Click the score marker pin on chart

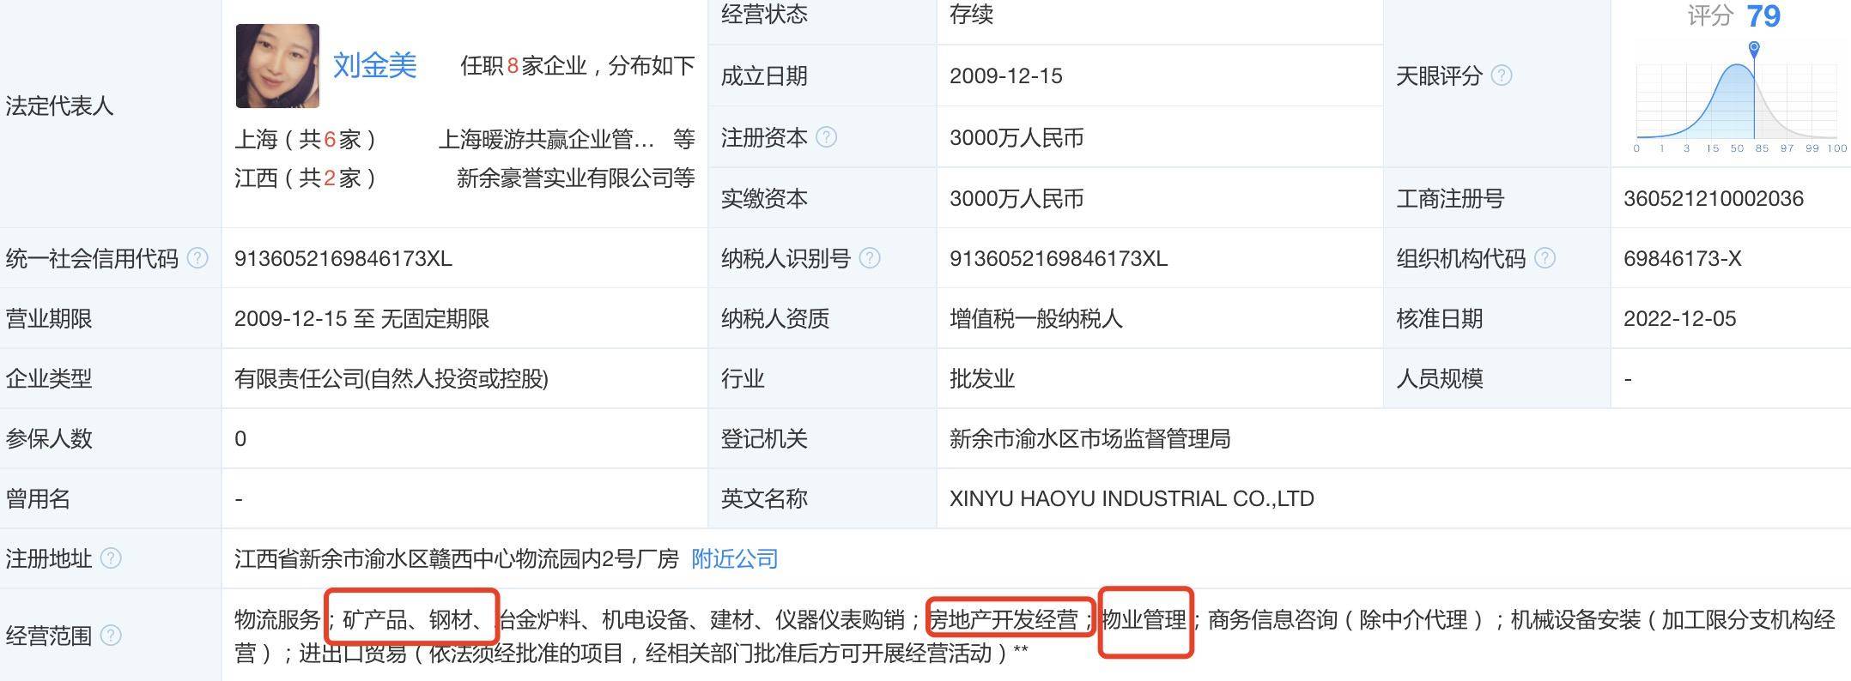1754,50
